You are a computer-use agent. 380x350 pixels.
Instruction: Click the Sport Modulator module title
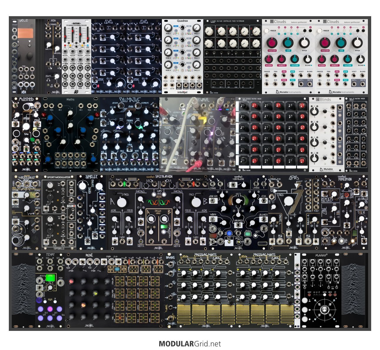[x=59, y=177]
